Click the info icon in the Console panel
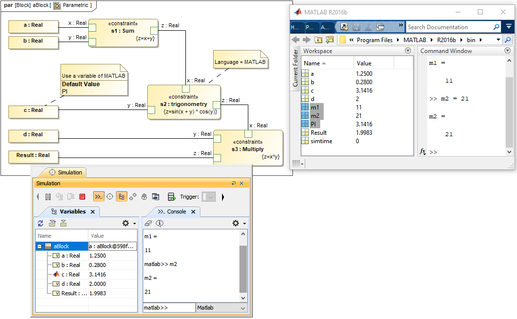Image resolution: width=517 pixels, height=319 pixels. pyautogui.click(x=159, y=223)
